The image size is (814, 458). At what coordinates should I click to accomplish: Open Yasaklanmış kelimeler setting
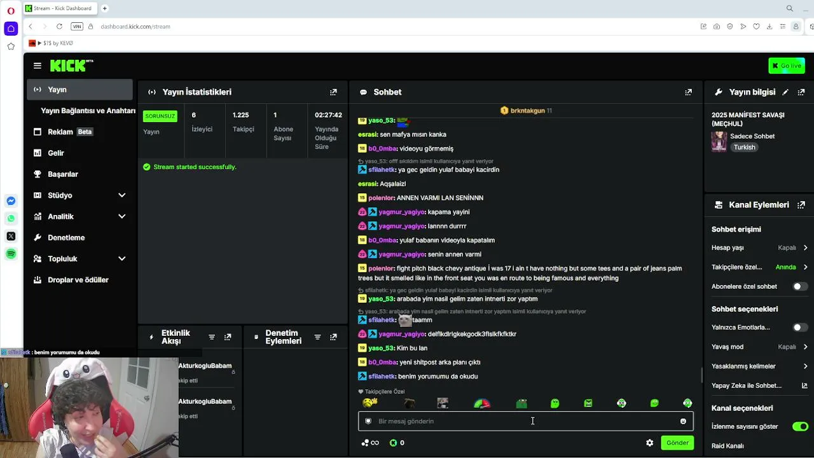click(759, 366)
